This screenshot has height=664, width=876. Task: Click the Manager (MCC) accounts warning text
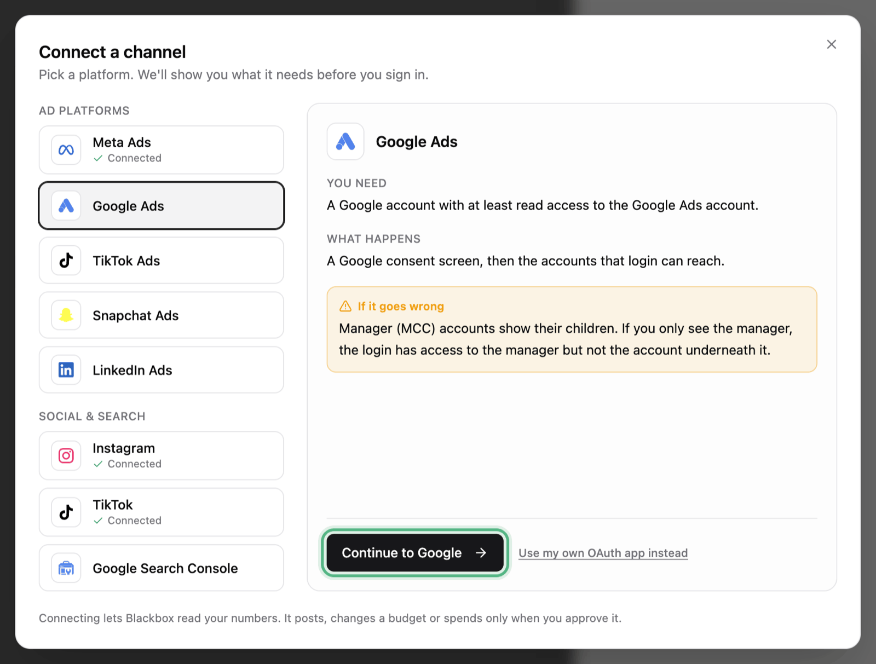pos(566,339)
